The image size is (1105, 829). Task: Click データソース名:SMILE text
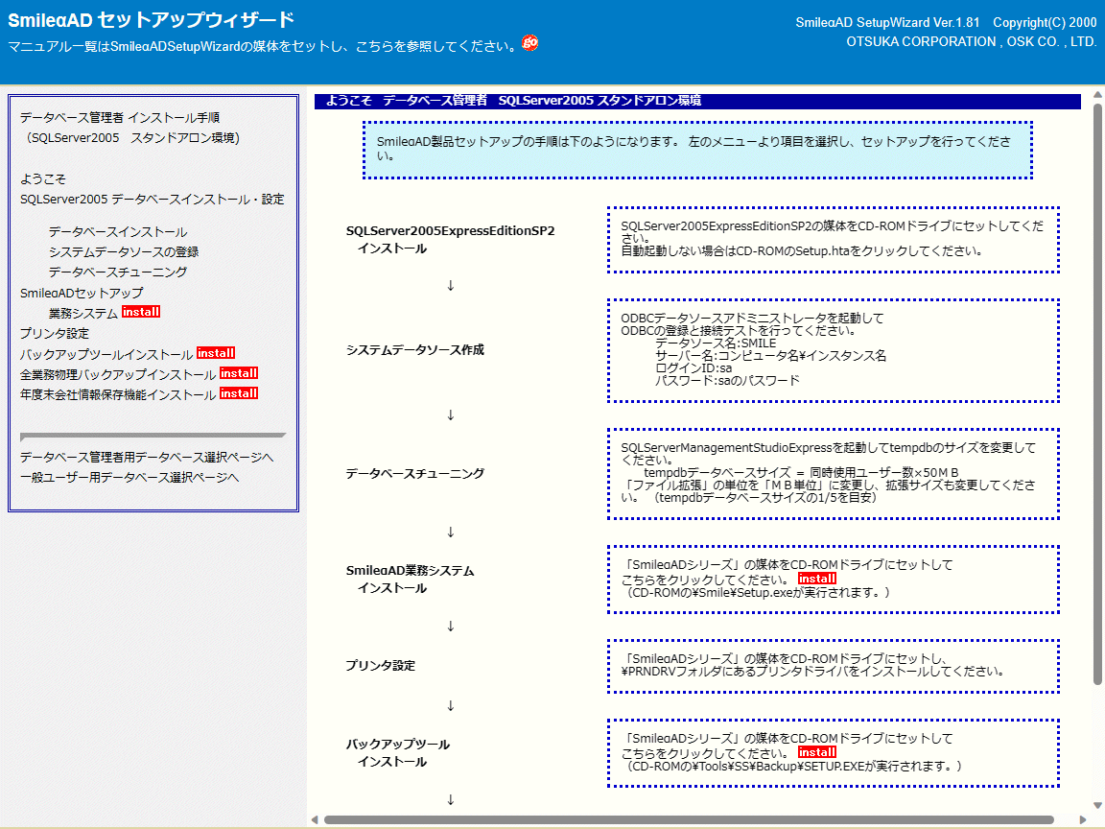[716, 343]
